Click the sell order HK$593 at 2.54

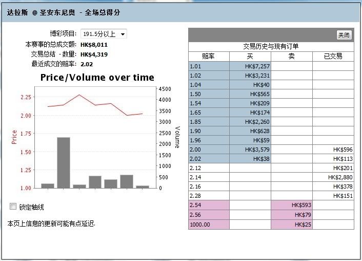[292, 205]
